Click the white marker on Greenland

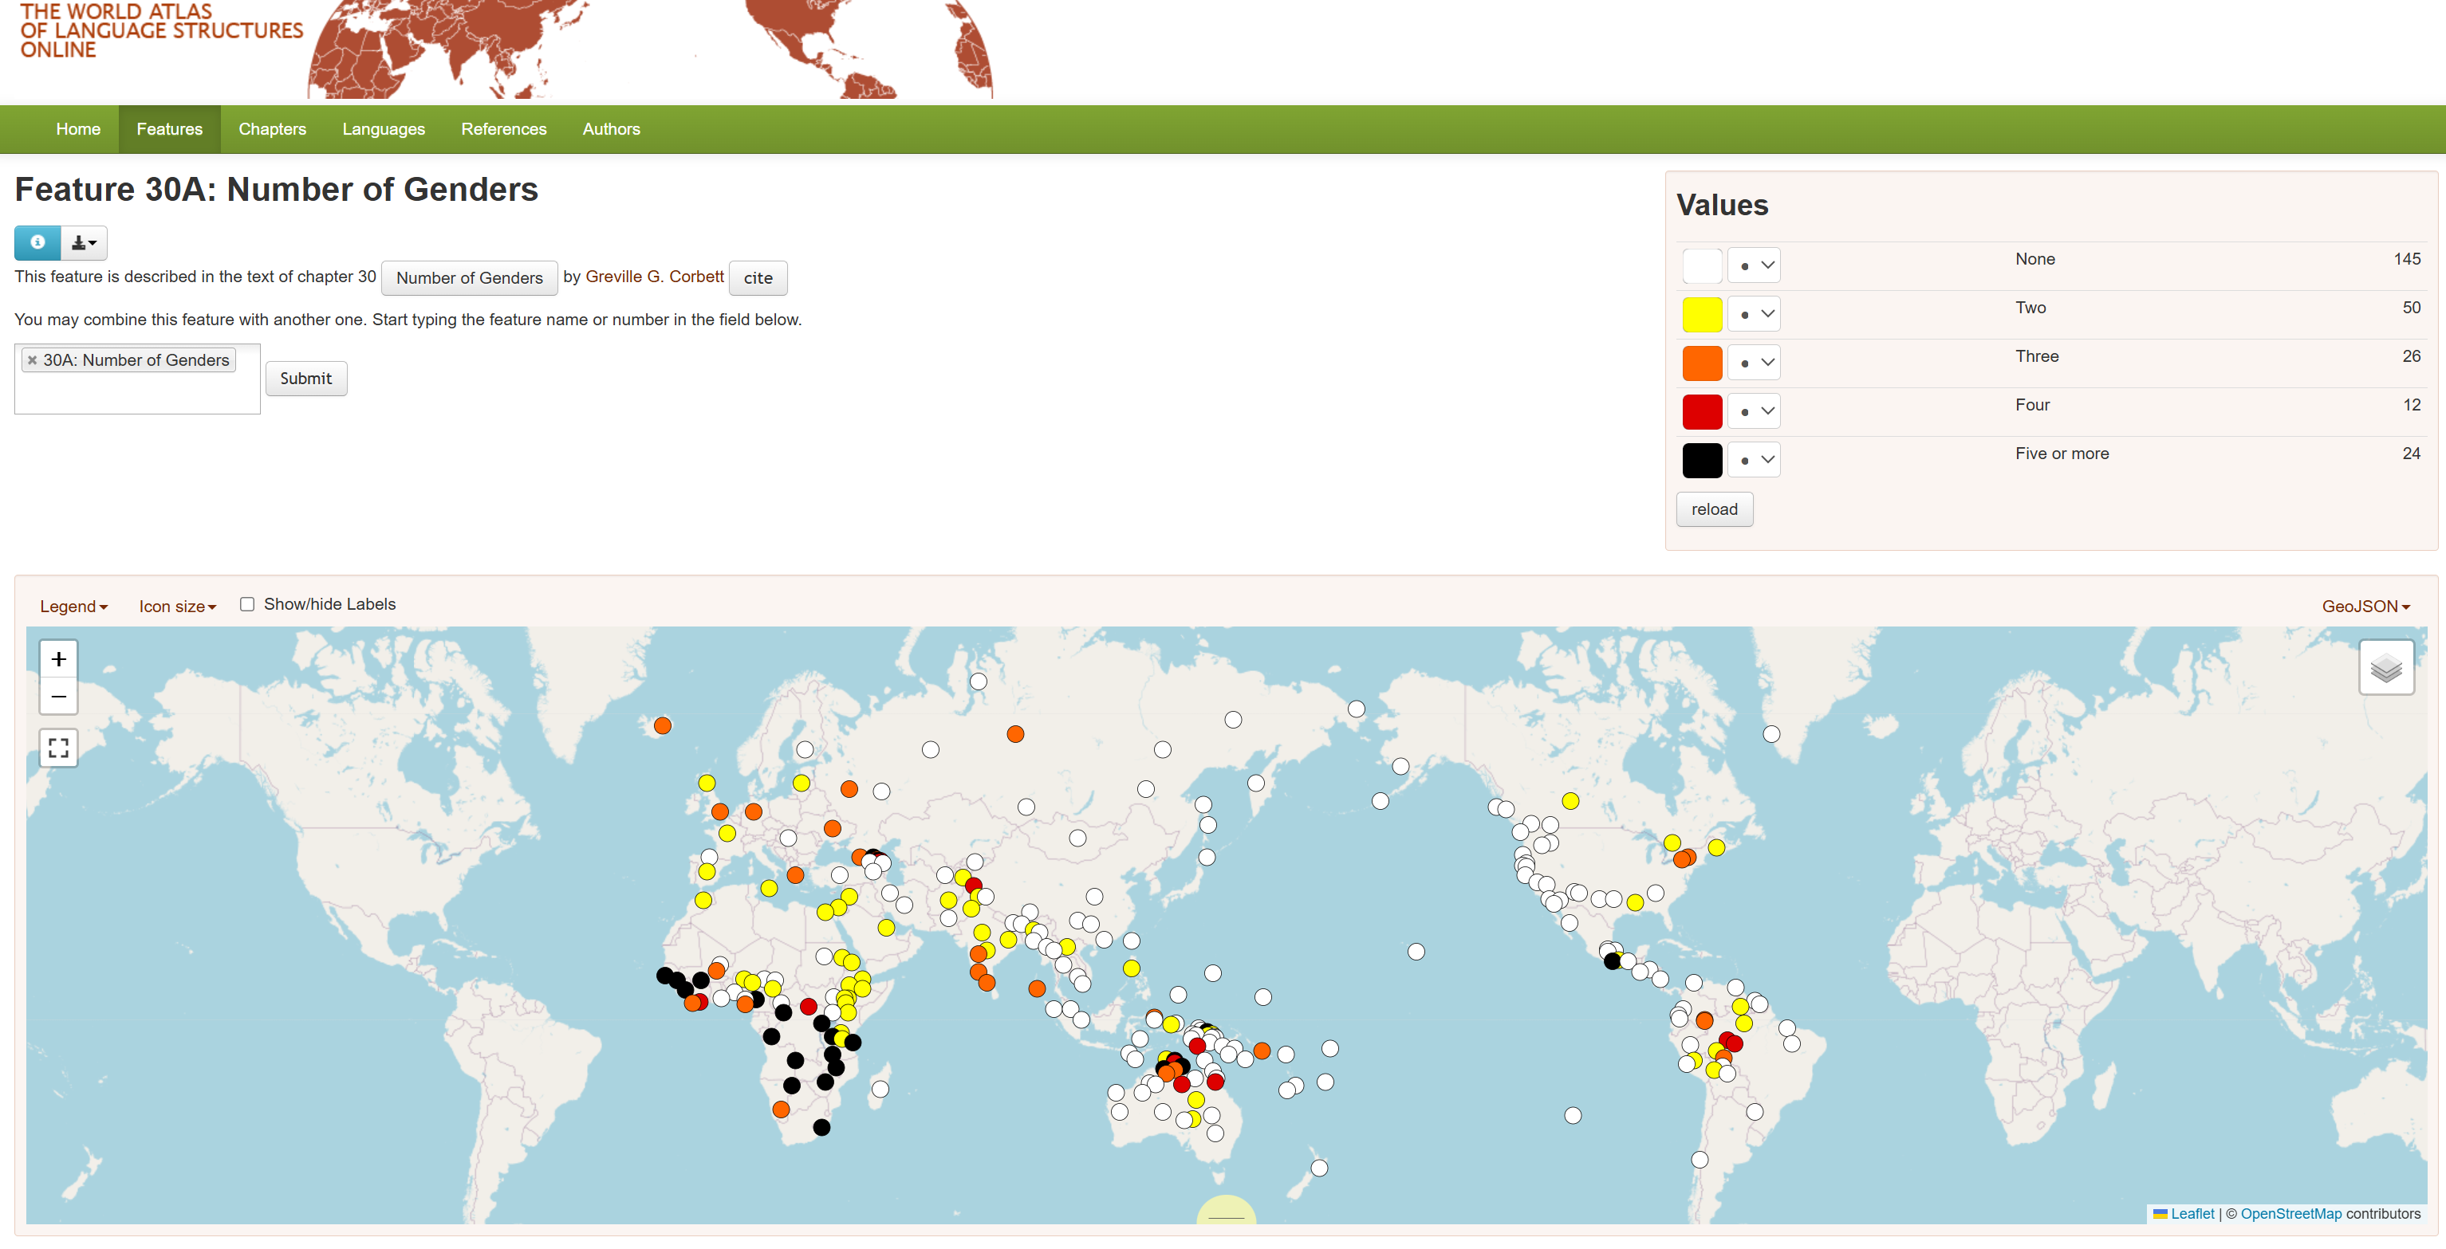(1772, 733)
